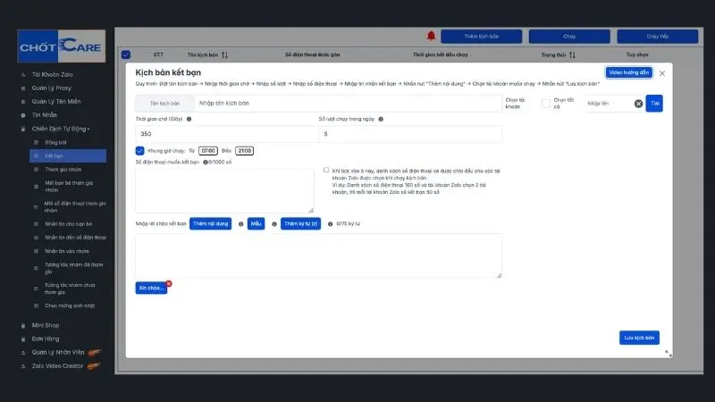The image size is (715, 402).
Task: Save with the Lưu kịch bản button
Action: tap(639, 338)
